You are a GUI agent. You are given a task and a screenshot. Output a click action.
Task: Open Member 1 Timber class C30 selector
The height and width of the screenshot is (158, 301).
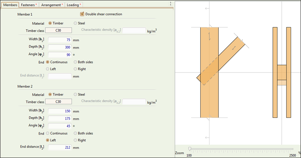(x=59, y=30)
